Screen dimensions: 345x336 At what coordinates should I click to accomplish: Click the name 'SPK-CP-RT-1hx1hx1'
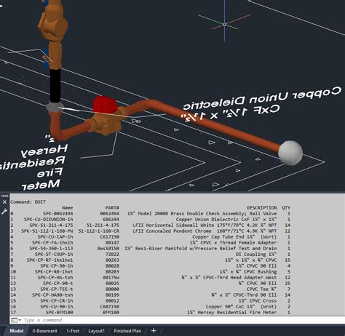tap(49, 260)
